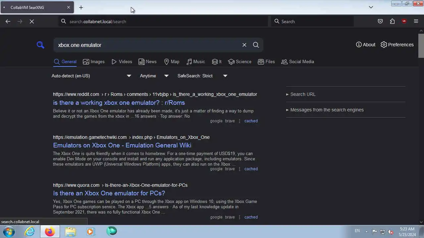
Task: Open the About page
Action: (x=366, y=45)
